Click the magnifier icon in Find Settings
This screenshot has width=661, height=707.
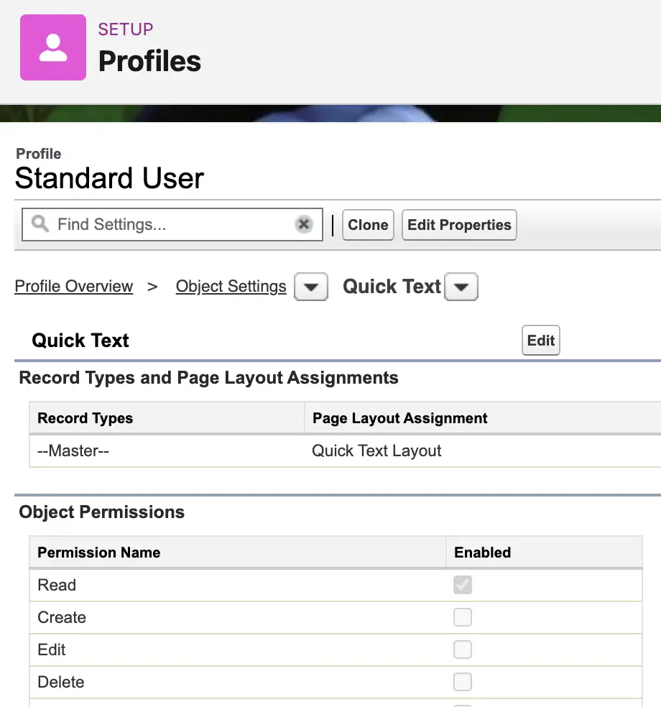pyautogui.click(x=40, y=225)
